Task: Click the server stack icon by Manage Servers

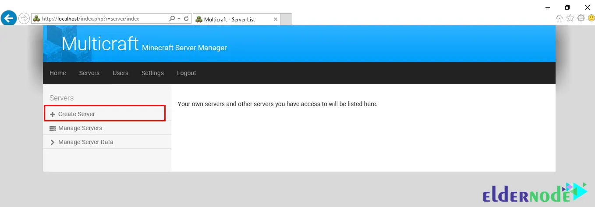Action: (53, 128)
